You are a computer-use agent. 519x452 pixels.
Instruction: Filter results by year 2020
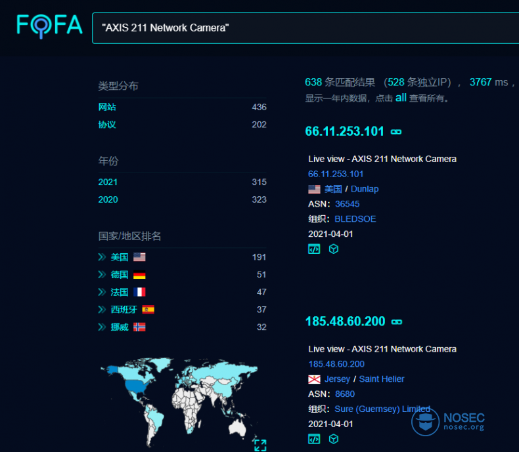pyautogui.click(x=108, y=199)
